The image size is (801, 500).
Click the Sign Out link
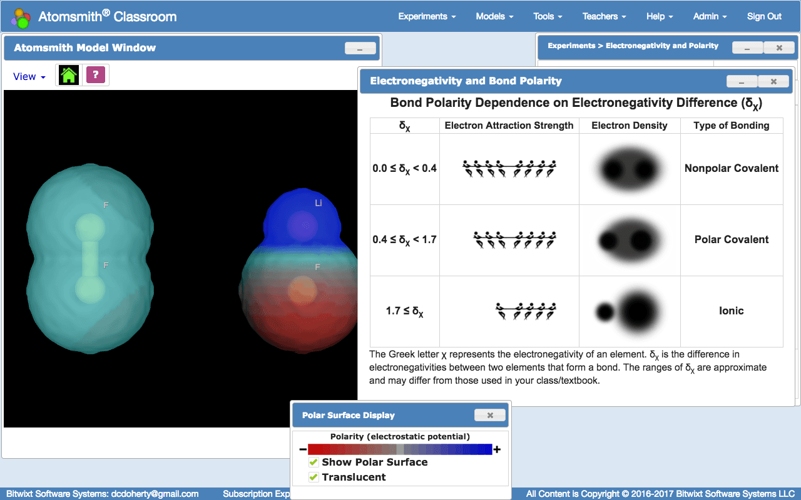coord(764,16)
